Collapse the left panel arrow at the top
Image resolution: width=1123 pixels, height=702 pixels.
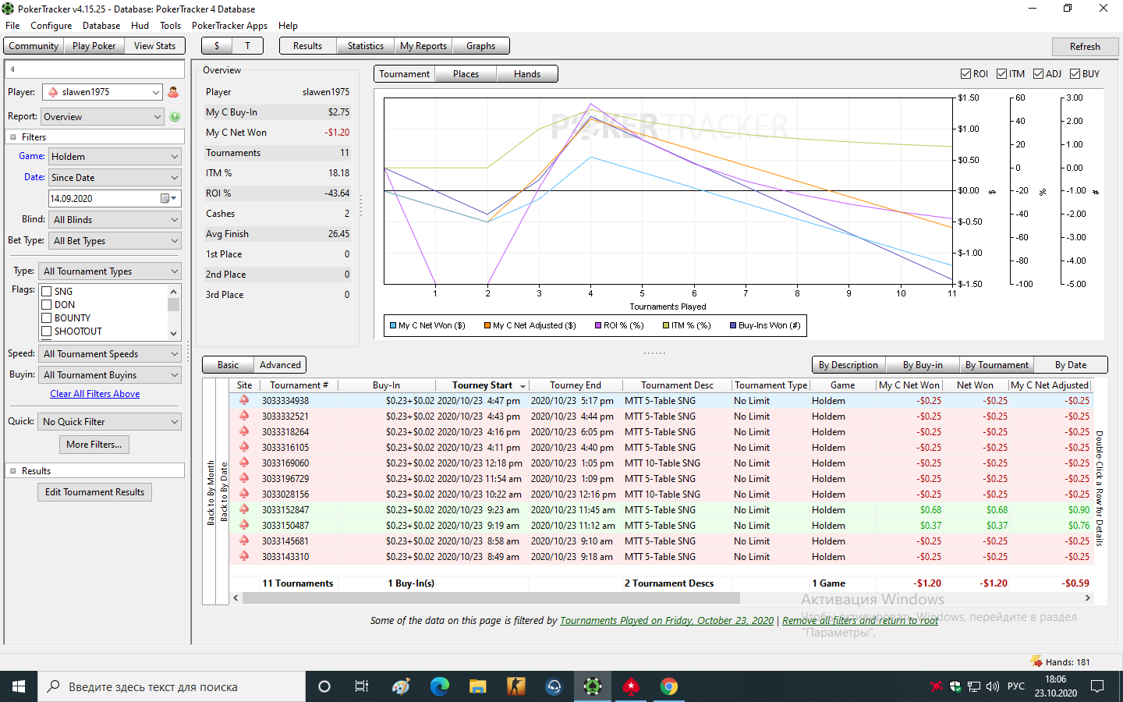(x=12, y=69)
